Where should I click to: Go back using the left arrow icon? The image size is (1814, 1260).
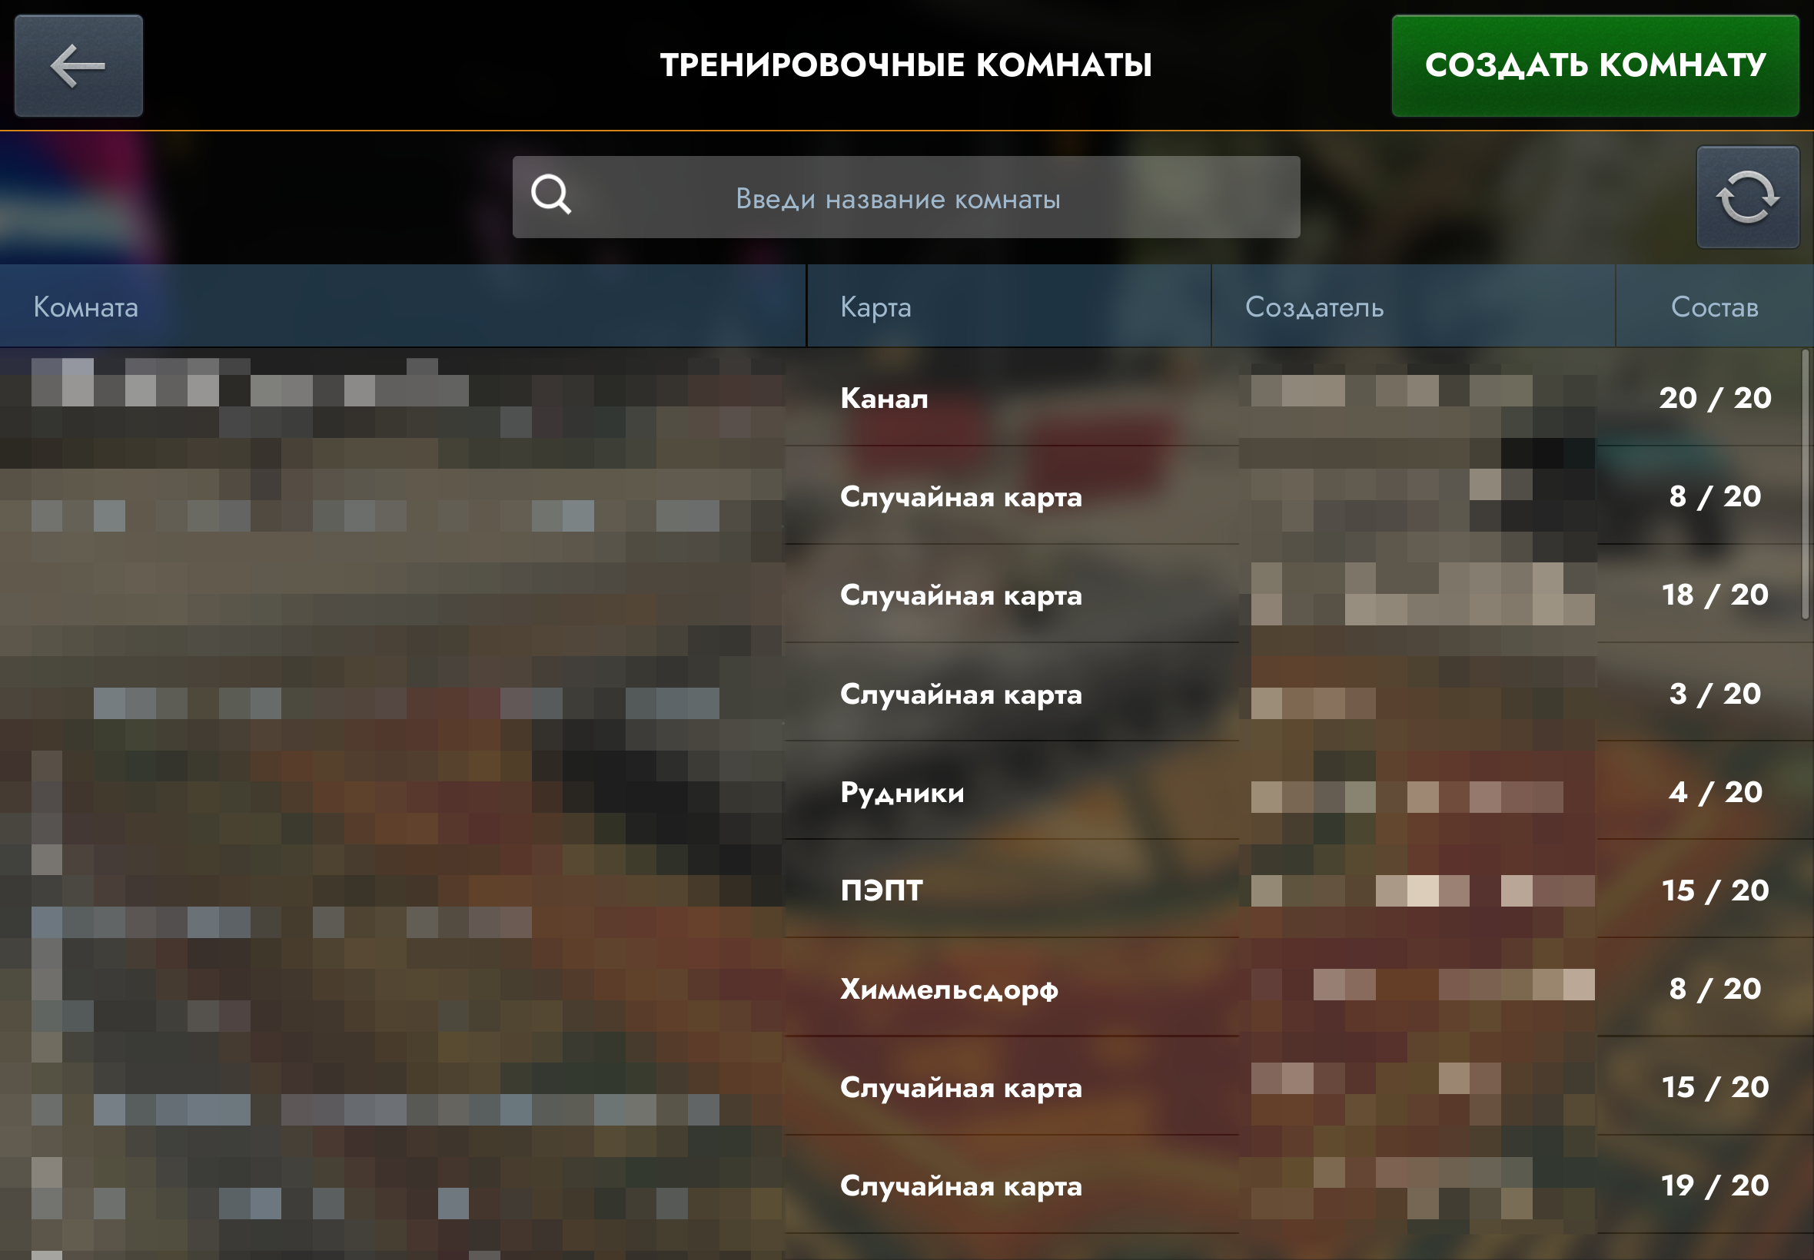[78, 65]
